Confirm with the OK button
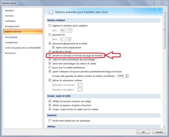Image resolution: width=169 pixels, height=137 pixels. pos(143,132)
